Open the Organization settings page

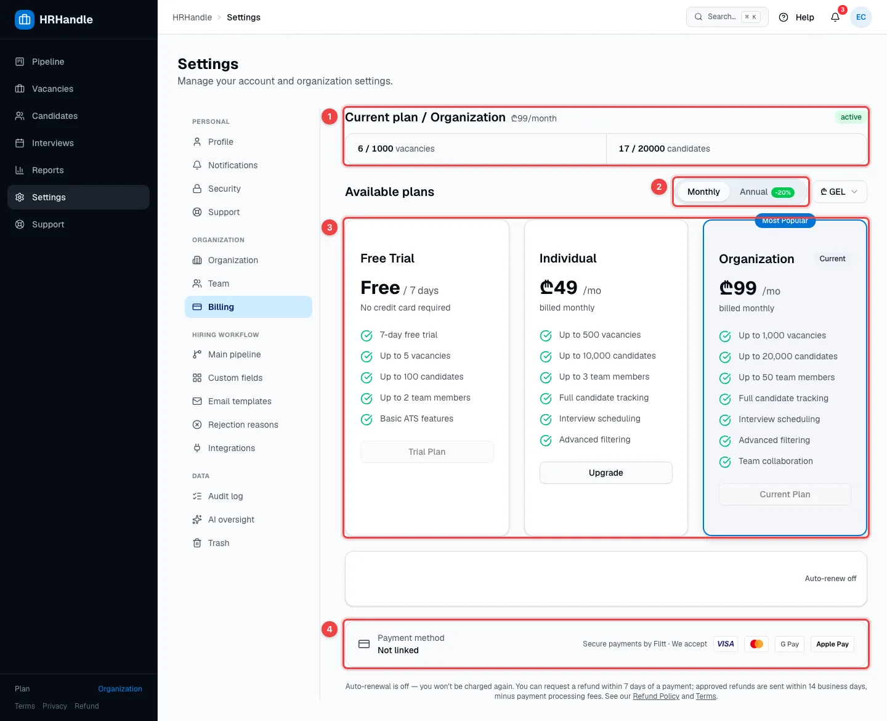[x=248, y=260]
